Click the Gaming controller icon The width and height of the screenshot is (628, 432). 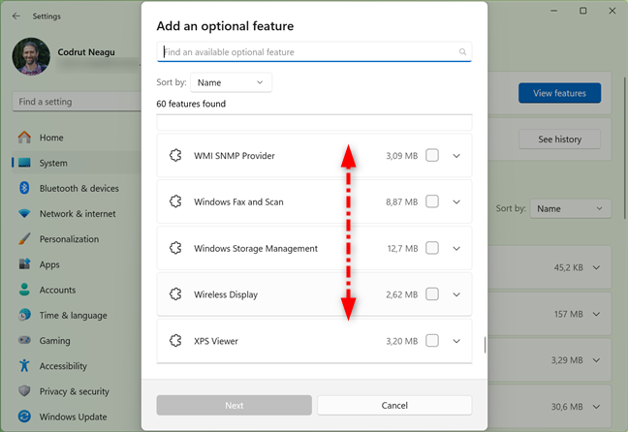(x=24, y=340)
